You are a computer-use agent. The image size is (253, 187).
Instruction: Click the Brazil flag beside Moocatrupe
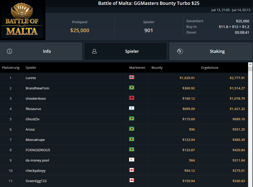pyautogui.click(x=132, y=139)
